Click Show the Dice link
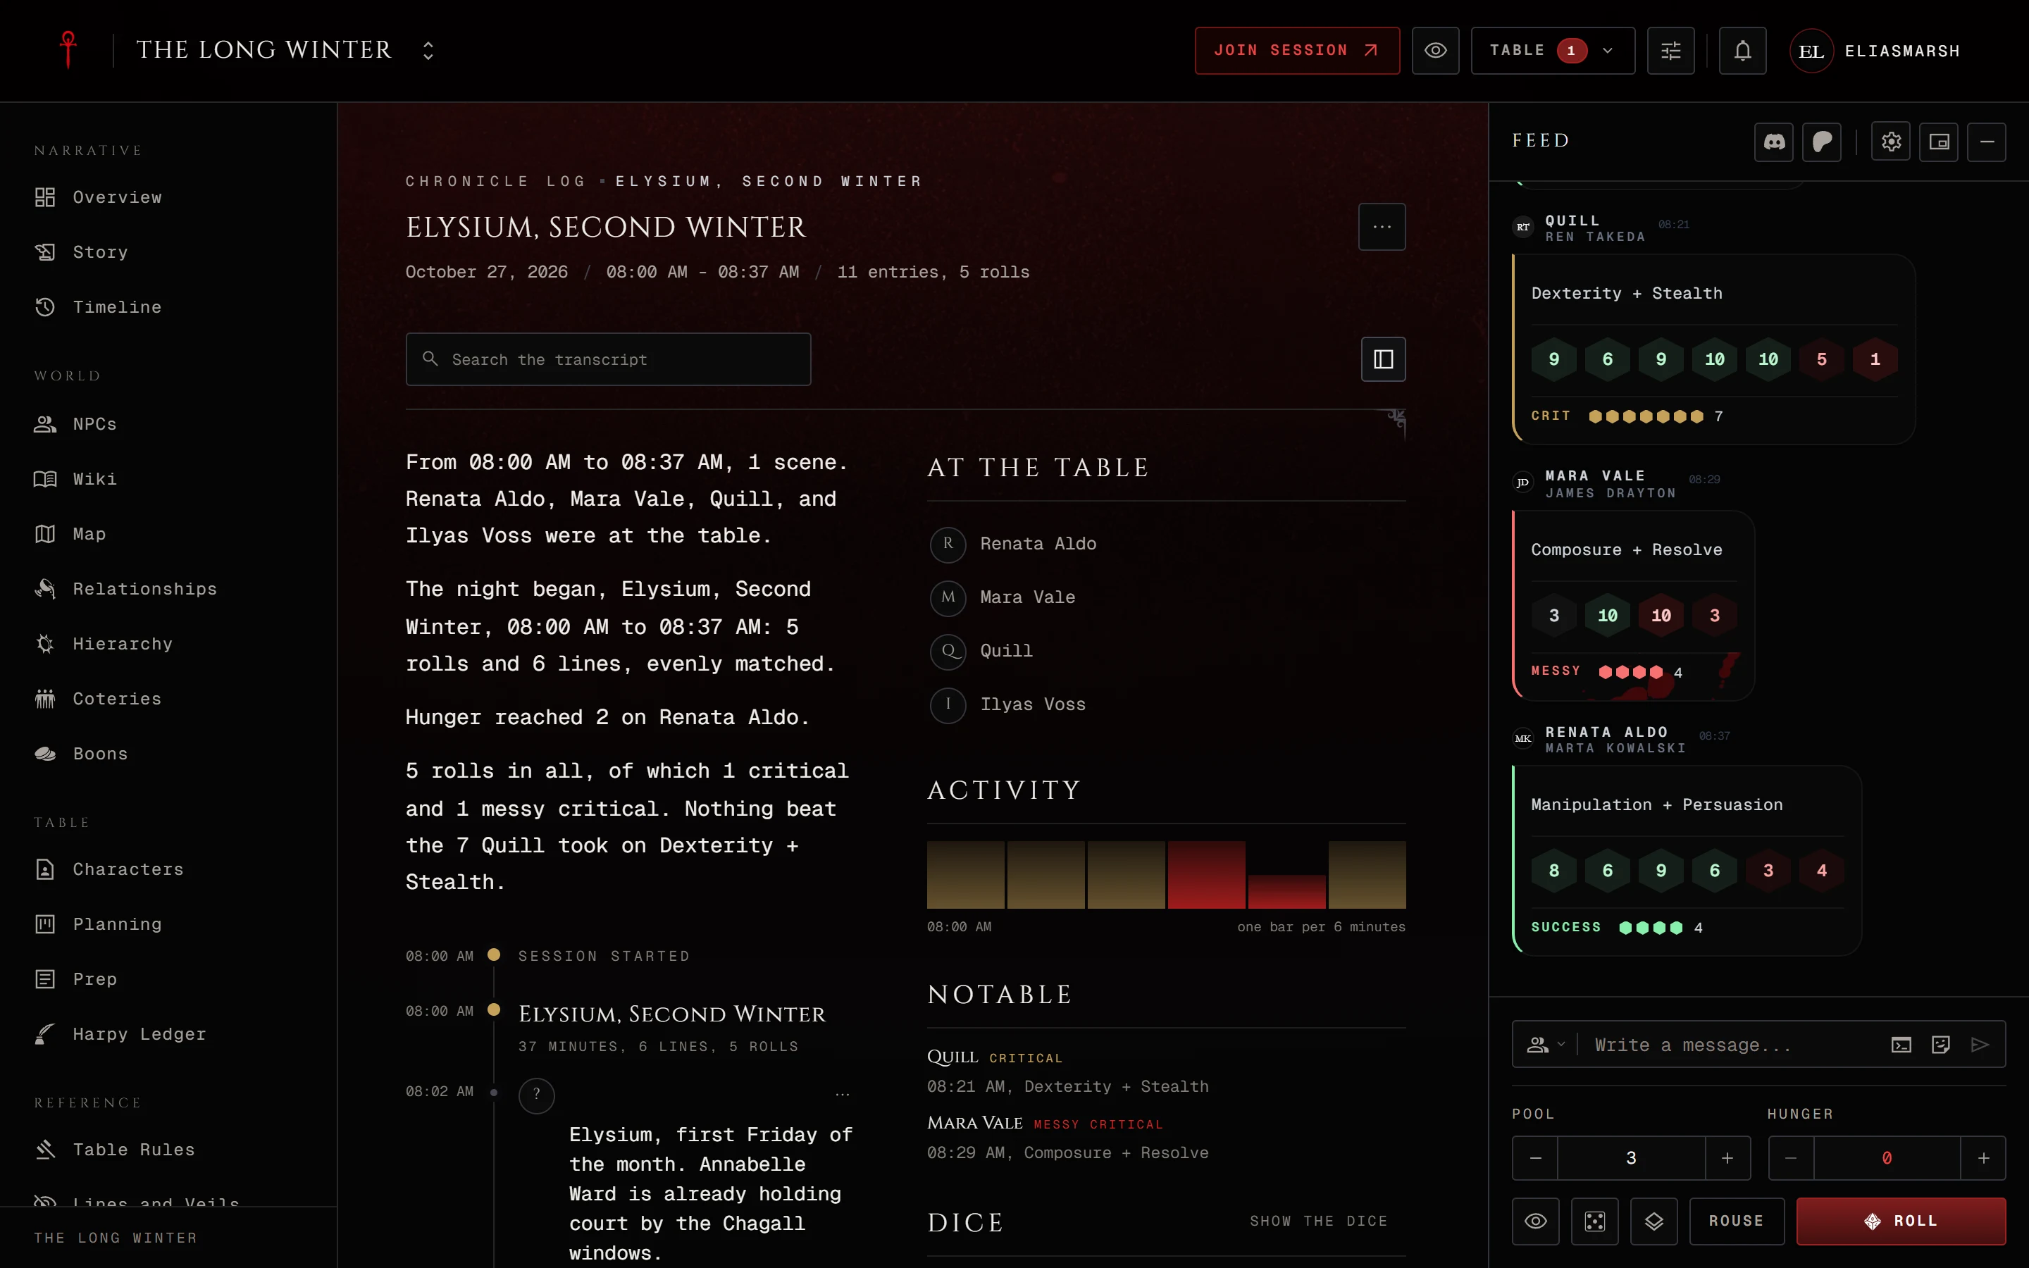The width and height of the screenshot is (2029, 1268). [x=1318, y=1221]
